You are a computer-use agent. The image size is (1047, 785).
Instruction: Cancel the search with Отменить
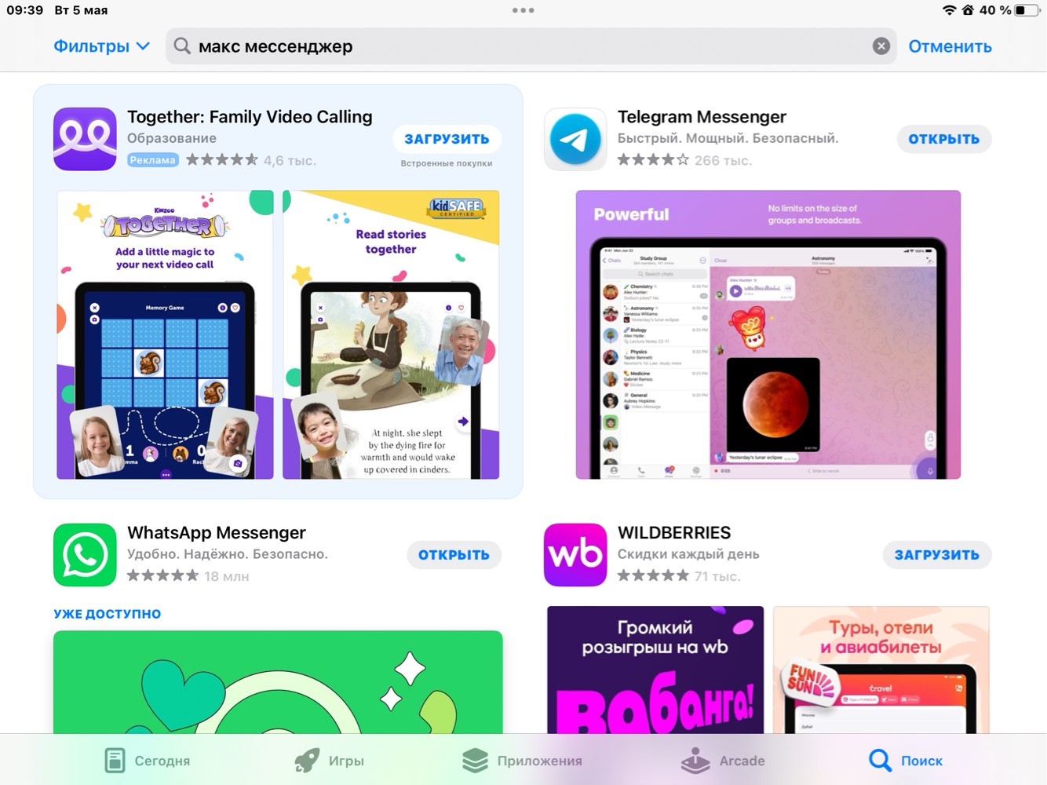[950, 46]
